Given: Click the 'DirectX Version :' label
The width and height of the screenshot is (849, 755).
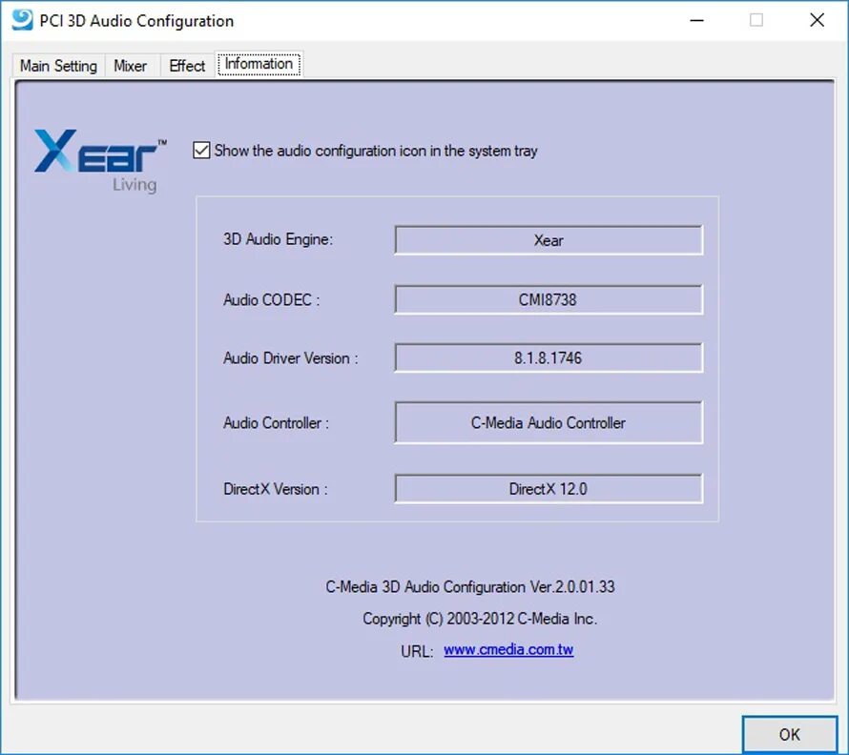Looking at the screenshot, I should coord(276,489).
